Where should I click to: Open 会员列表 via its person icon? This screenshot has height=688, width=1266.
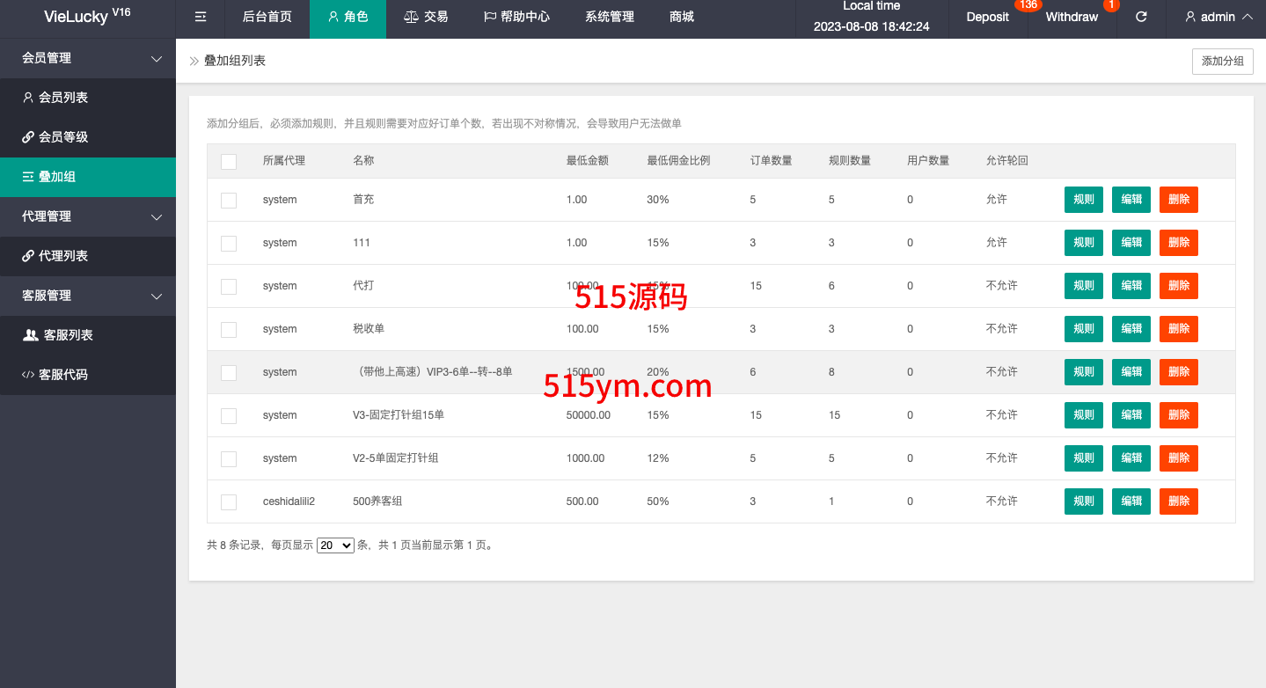(28, 98)
